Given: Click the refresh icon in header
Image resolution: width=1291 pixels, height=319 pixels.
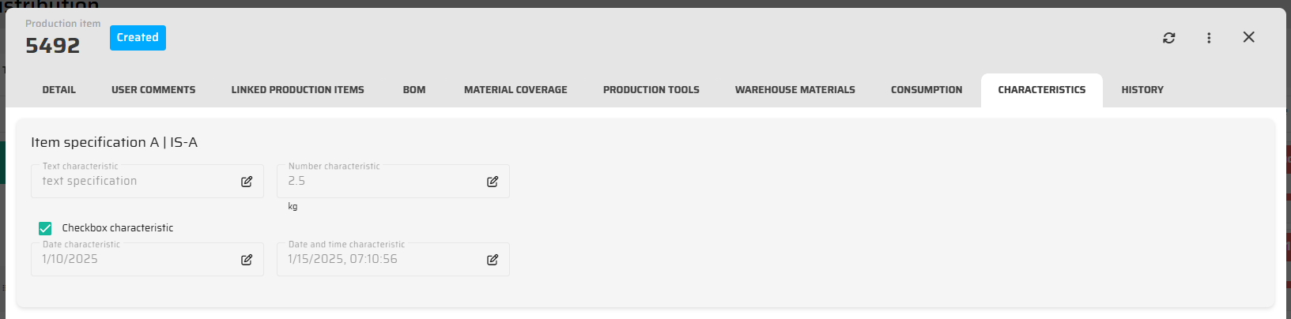Looking at the screenshot, I should click(1168, 38).
